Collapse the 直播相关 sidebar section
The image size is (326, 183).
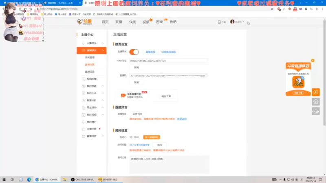coord(103,50)
